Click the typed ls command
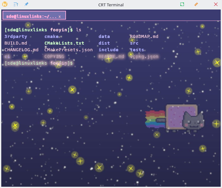This screenshot has width=222, height=188. 79,30
